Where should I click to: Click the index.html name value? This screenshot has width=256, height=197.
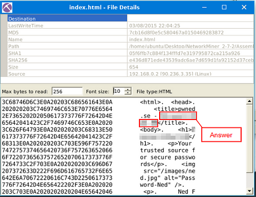tap(142, 39)
